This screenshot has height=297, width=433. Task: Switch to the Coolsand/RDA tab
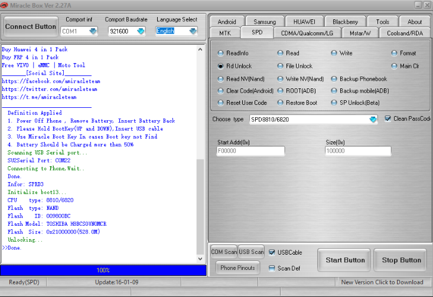point(405,33)
